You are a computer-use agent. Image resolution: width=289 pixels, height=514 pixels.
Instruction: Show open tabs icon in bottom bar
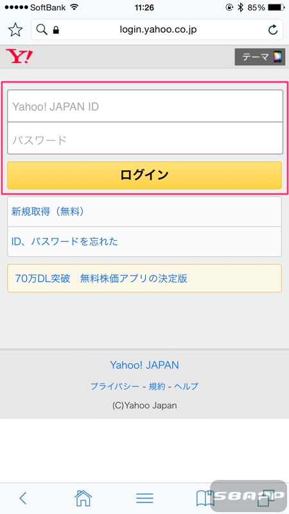tap(266, 499)
